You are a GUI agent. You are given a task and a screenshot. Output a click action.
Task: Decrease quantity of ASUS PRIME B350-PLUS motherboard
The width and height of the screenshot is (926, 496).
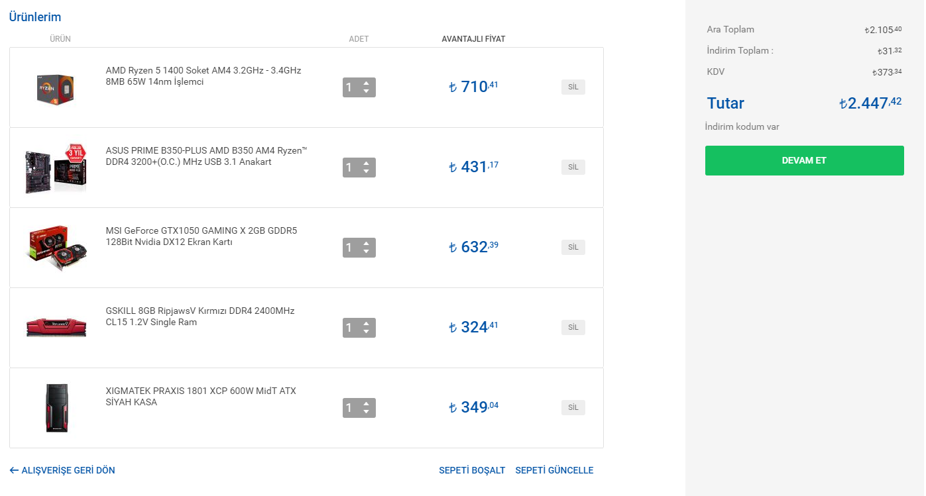coord(367,172)
